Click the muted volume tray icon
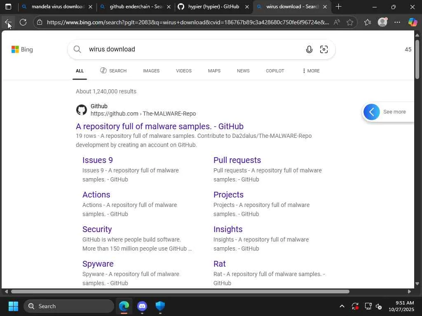422x316 pixels. (x=379, y=306)
